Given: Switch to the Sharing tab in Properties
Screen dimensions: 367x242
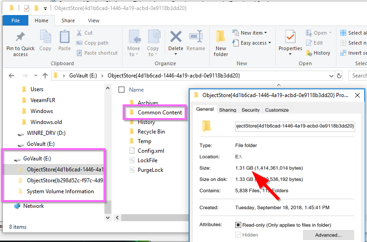Looking at the screenshot, I should [227, 110].
